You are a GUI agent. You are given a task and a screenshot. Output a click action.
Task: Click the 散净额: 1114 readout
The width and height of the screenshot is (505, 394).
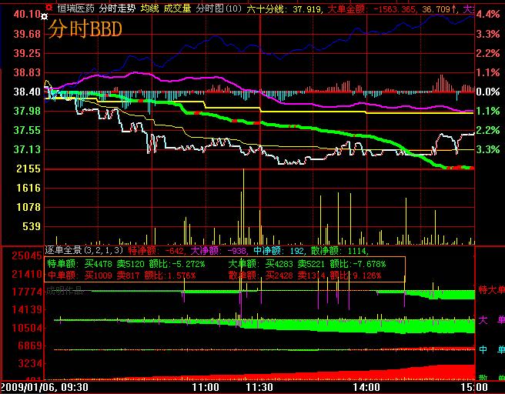(x=339, y=250)
